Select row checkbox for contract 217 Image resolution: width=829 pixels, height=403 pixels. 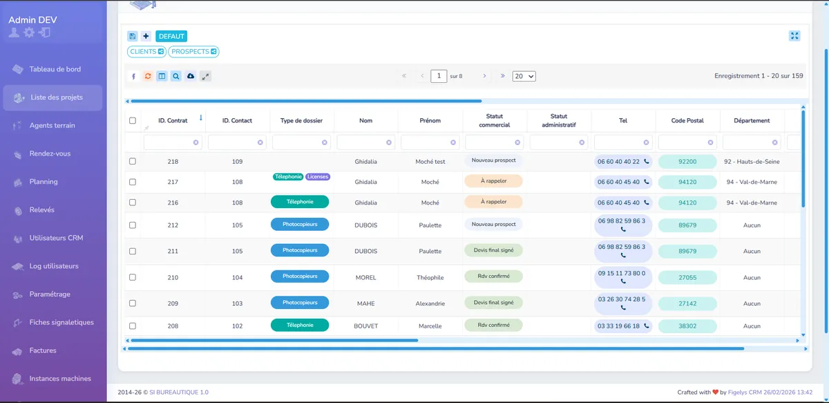pos(133,182)
